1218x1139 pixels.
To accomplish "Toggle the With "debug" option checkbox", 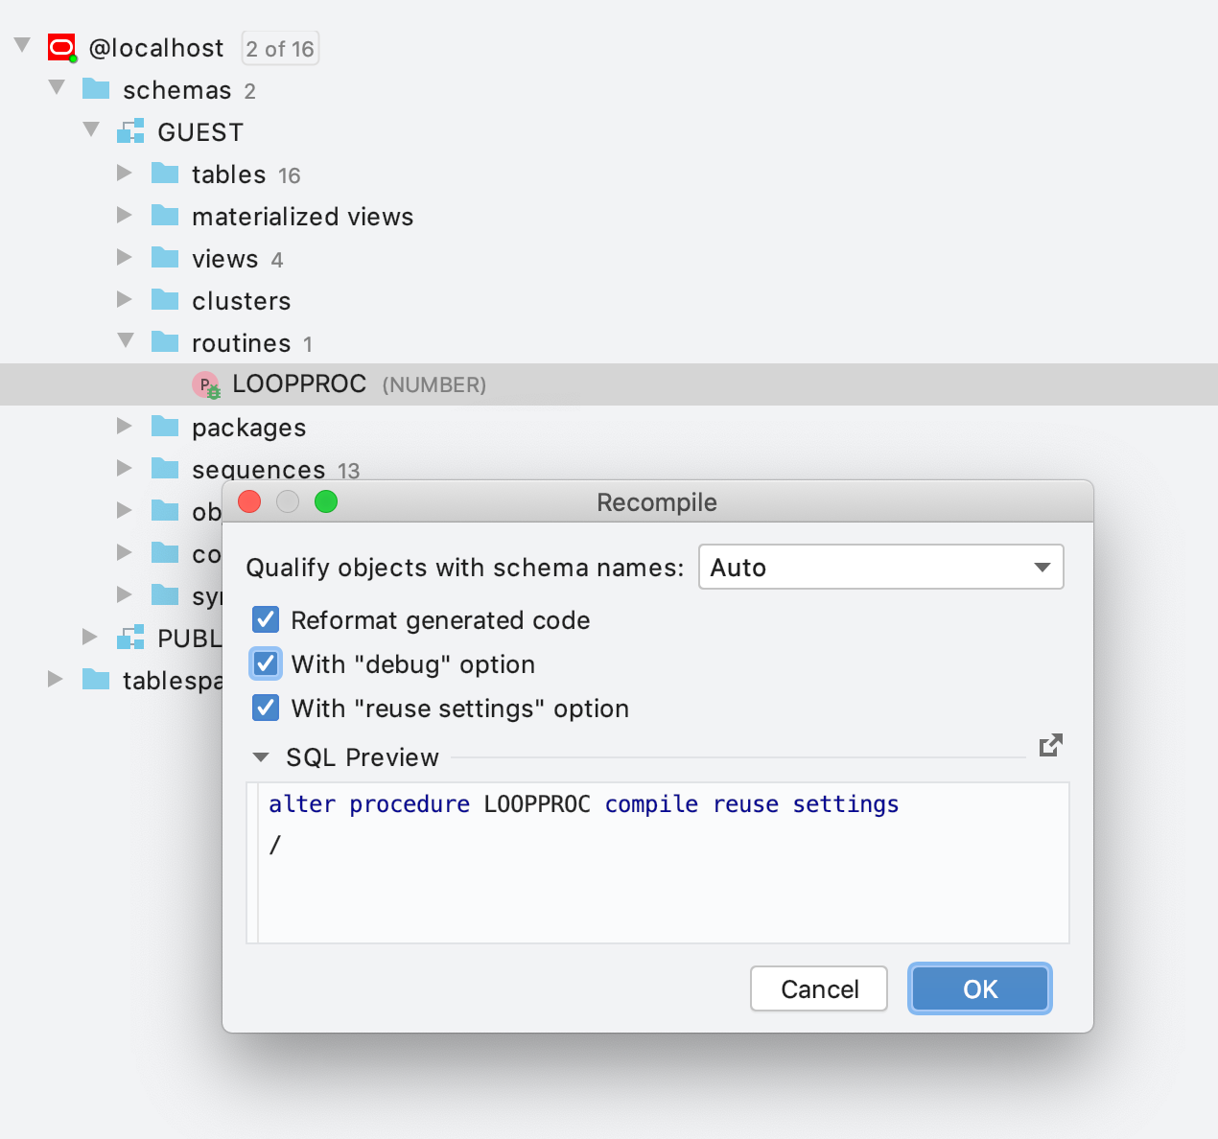I will 266,663.
